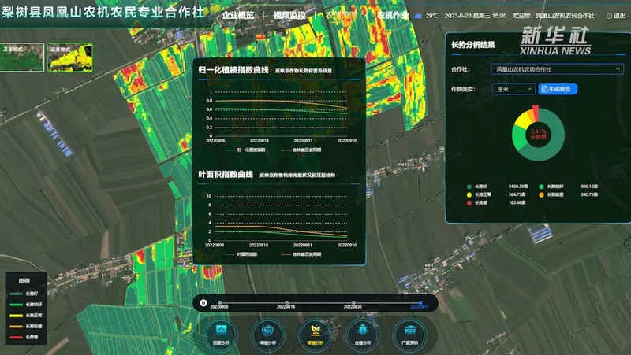Jump to timeline marker 20220816
631x355 pixels.
pos(286,305)
